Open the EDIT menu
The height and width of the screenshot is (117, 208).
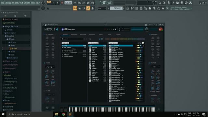coord(6,3)
